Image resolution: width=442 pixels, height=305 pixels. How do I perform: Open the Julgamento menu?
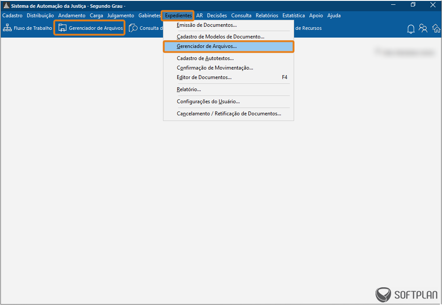(121, 16)
